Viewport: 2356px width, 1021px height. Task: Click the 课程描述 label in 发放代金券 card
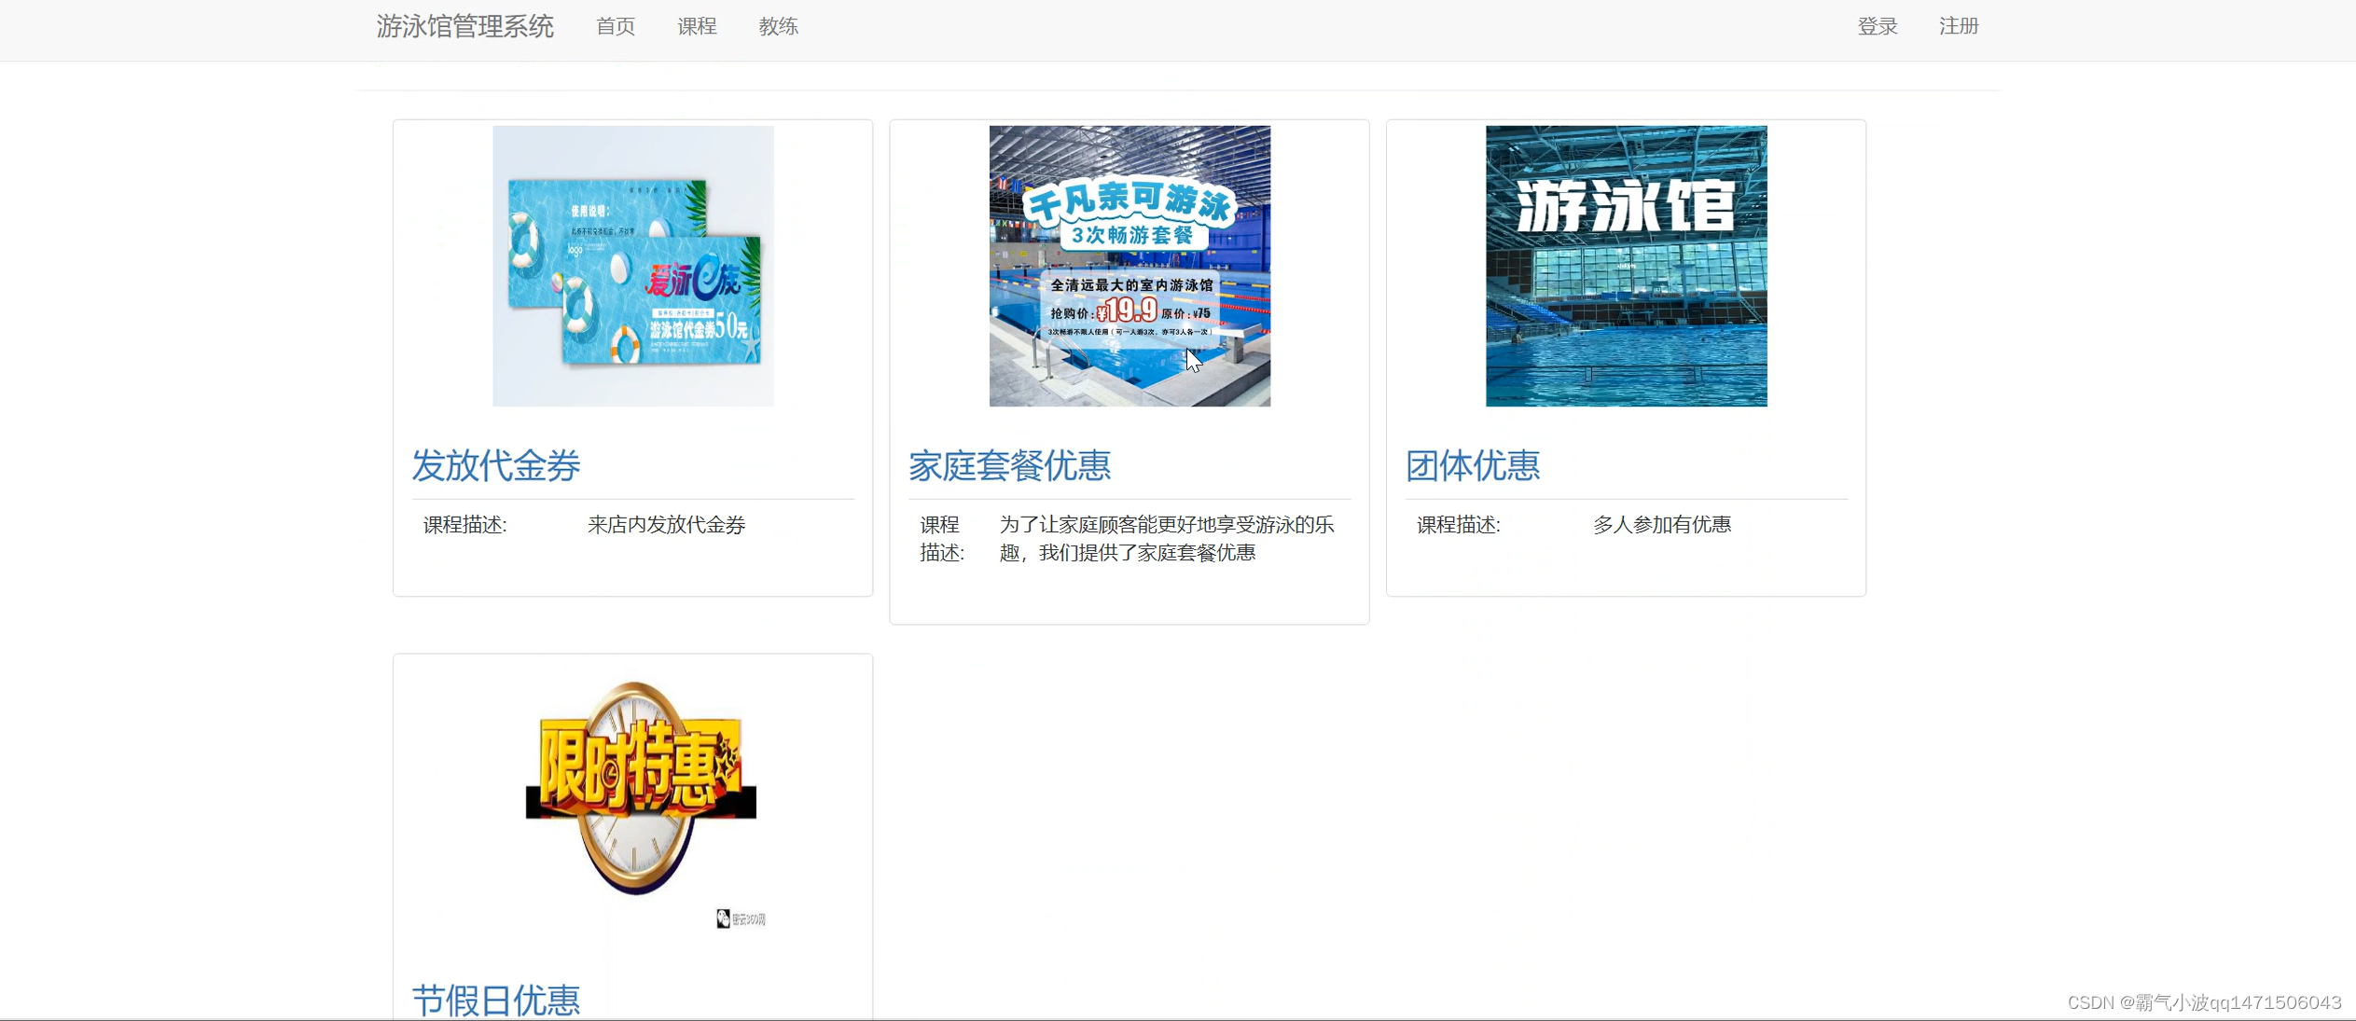(464, 525)
